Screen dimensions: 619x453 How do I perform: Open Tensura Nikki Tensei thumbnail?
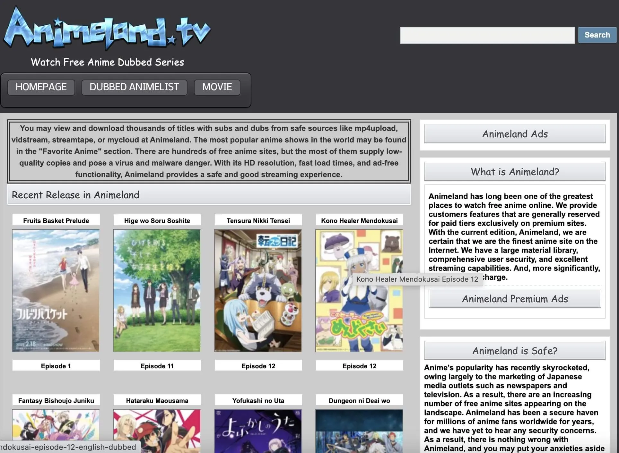(x=257, y=290)
